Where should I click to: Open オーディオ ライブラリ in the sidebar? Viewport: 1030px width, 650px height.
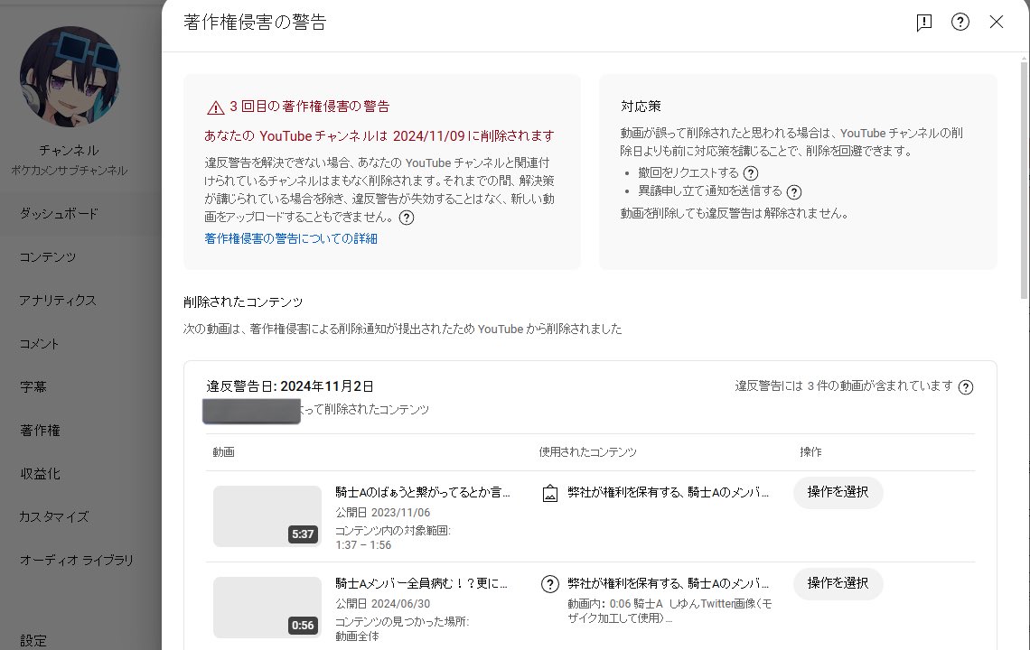click(x=76, y=560)
